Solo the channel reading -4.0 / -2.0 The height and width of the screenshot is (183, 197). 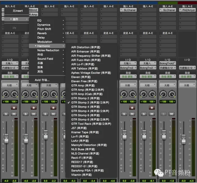[26, 114]
